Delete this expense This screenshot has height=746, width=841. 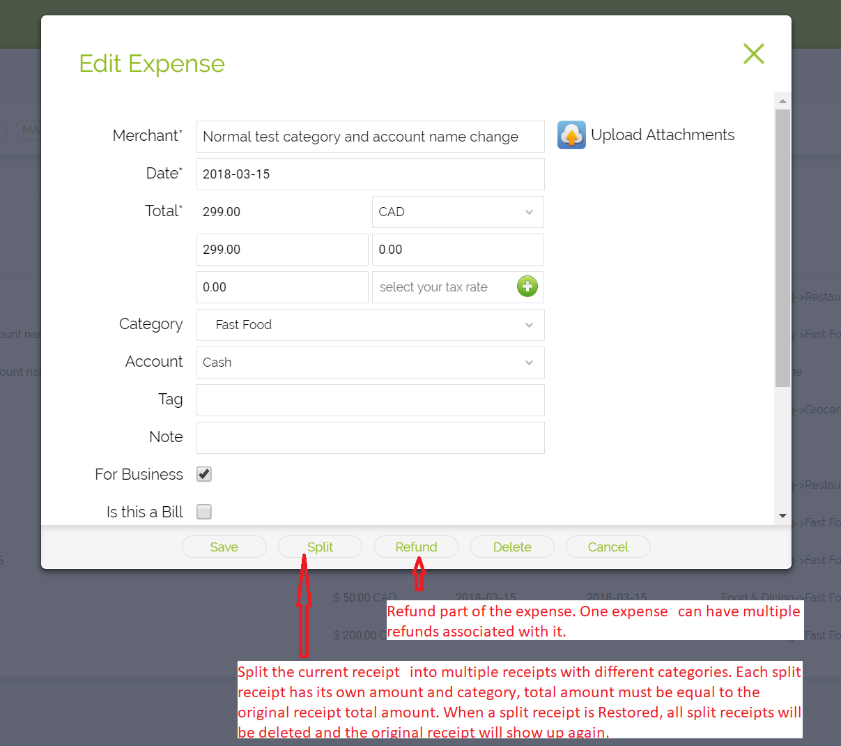click(x=512, y=547)
